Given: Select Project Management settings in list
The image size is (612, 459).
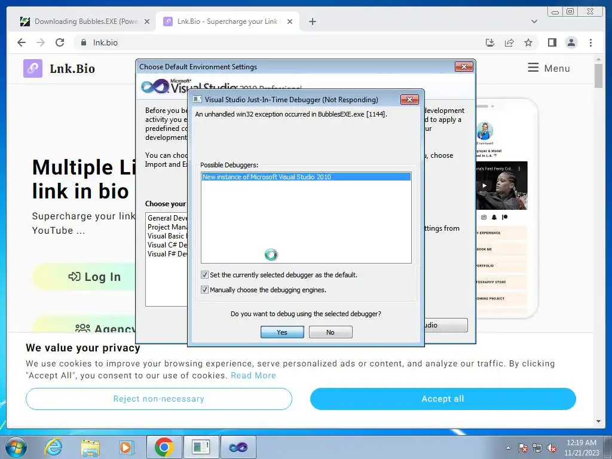Looking at the screenshot, I should click(x=167, y=227).
